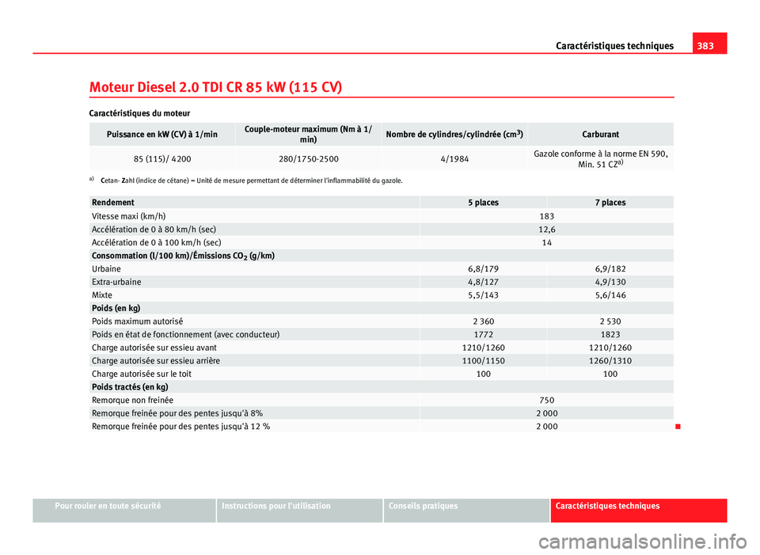Click the 'Puissance en kW (CV) à 1/min' header
The width and height of the screenshot is (760, 555).
(x=162, y=135)
